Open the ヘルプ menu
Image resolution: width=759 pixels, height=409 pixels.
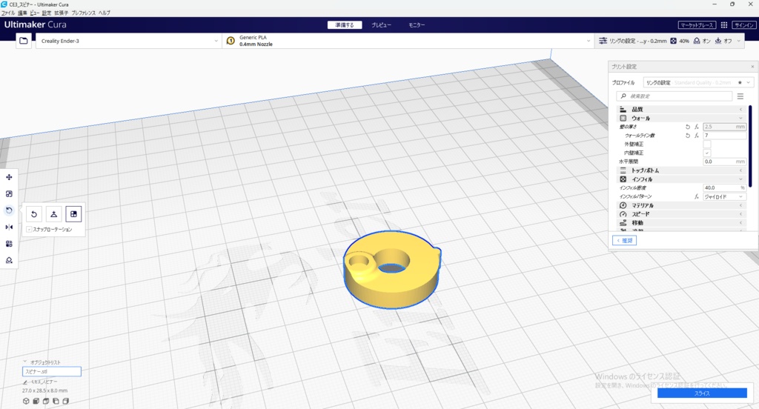pyautogui.click(x=104, y=13)
